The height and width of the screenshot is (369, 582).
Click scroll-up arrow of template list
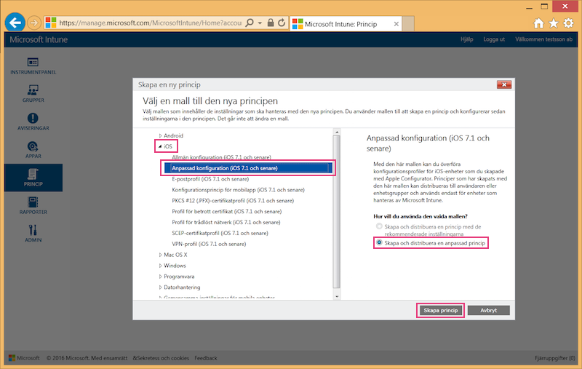pos(337,132)
